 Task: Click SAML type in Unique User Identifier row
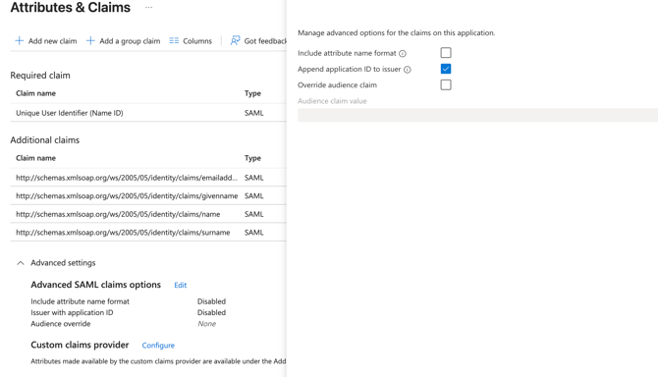(254, 113)
